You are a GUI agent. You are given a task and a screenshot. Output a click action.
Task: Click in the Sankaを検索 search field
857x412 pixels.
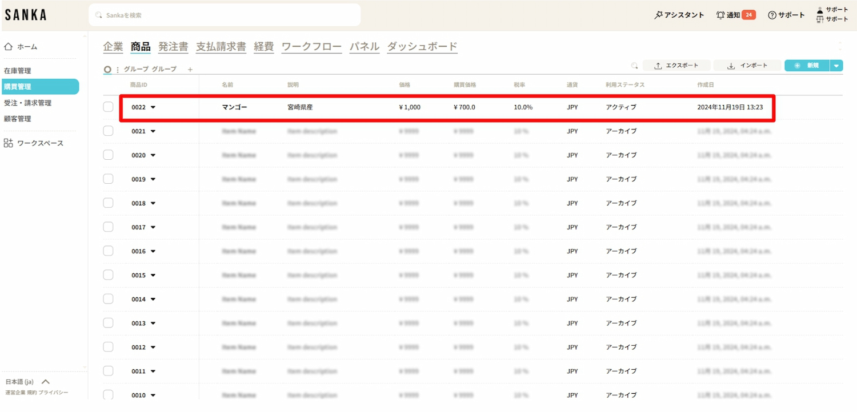[225, 15]
